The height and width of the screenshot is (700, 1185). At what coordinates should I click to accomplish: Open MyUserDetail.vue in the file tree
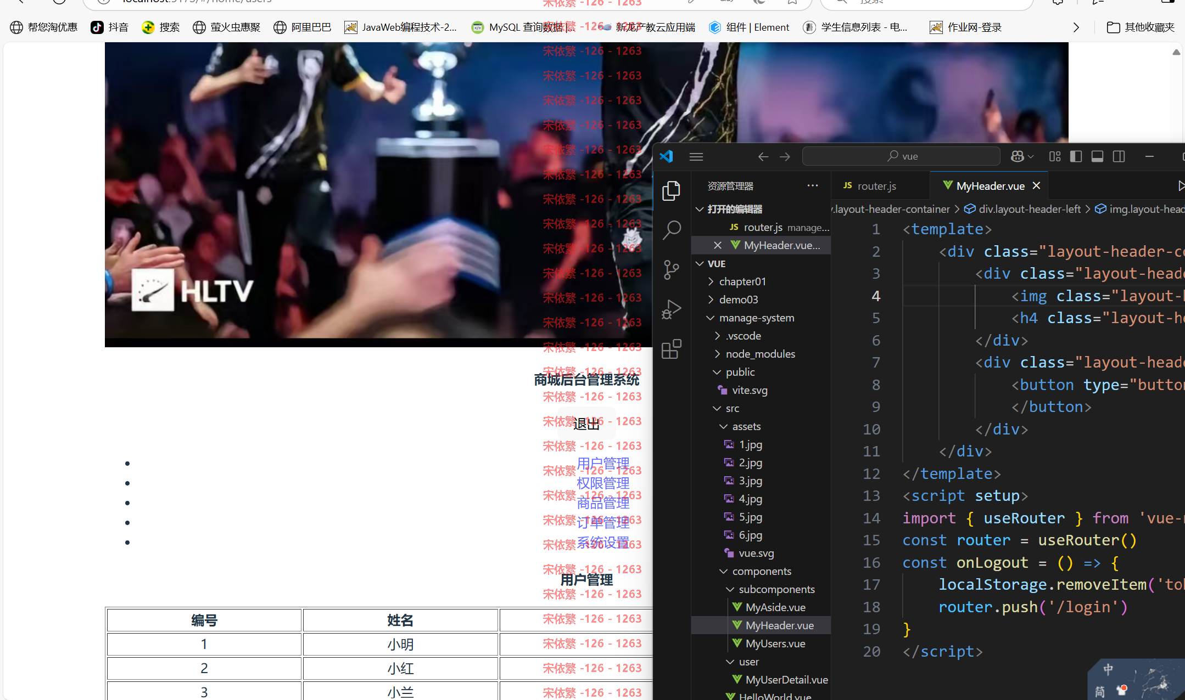click(786, 680)
